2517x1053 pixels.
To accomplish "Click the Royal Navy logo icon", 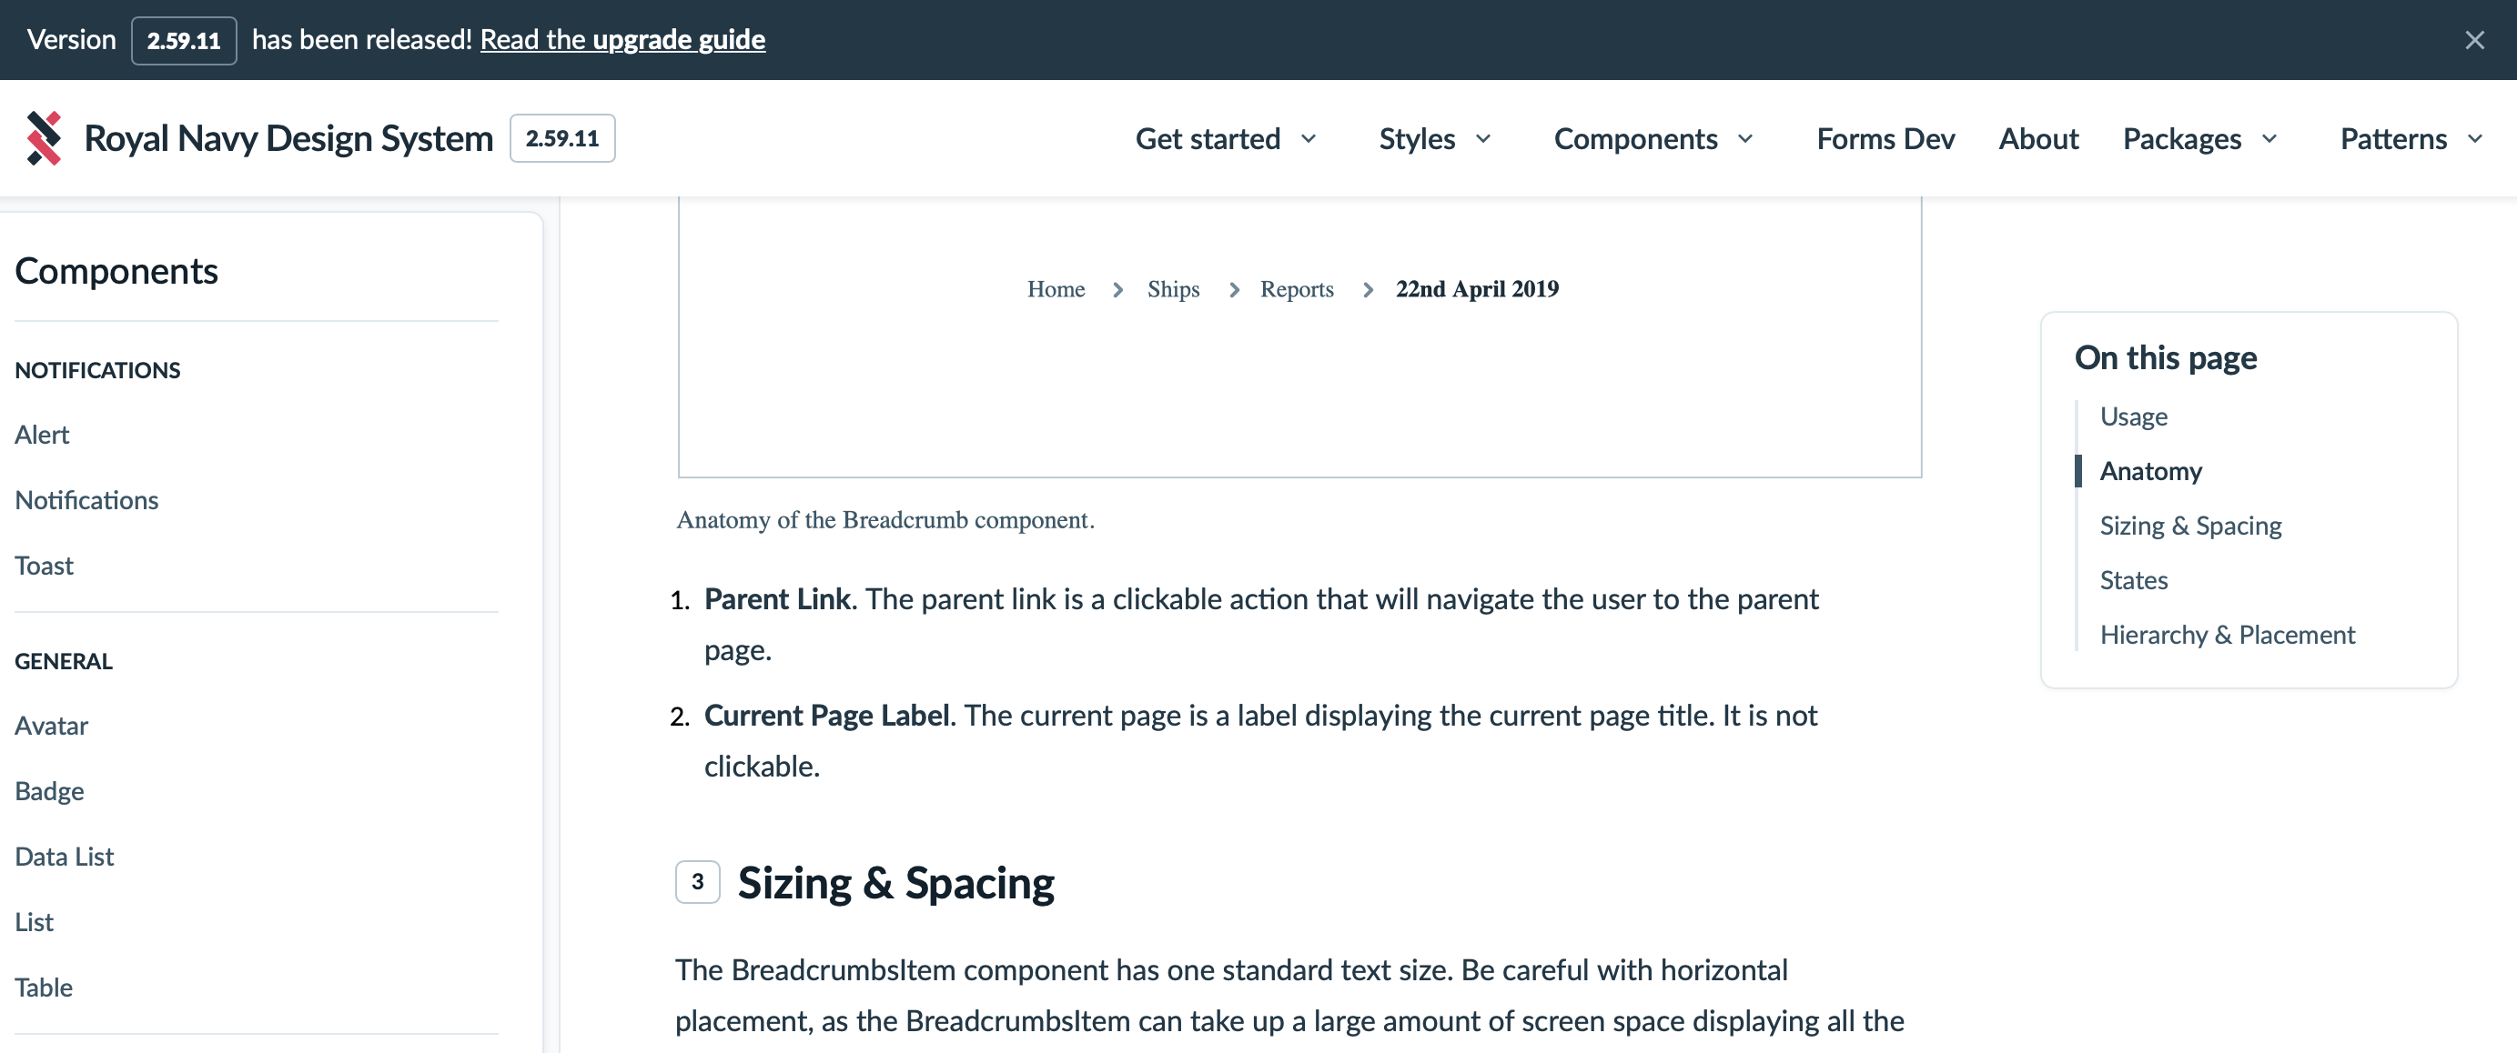I will [43, 137].
